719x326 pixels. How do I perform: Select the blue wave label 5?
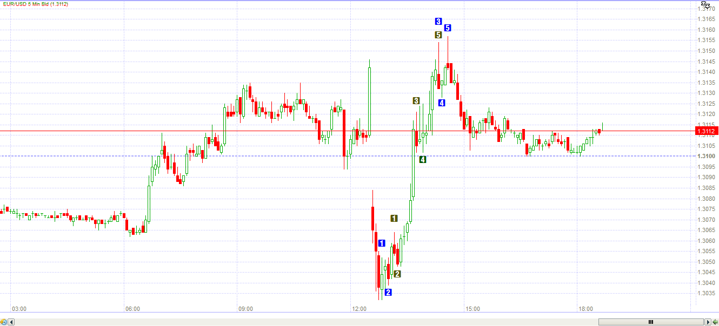click(448, 28)
